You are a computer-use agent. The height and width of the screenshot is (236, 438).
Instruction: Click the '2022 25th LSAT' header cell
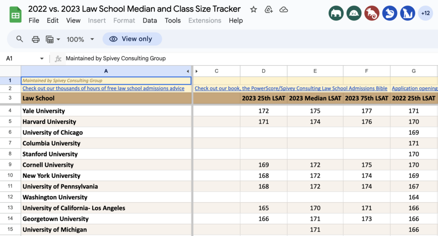(414, 98)
